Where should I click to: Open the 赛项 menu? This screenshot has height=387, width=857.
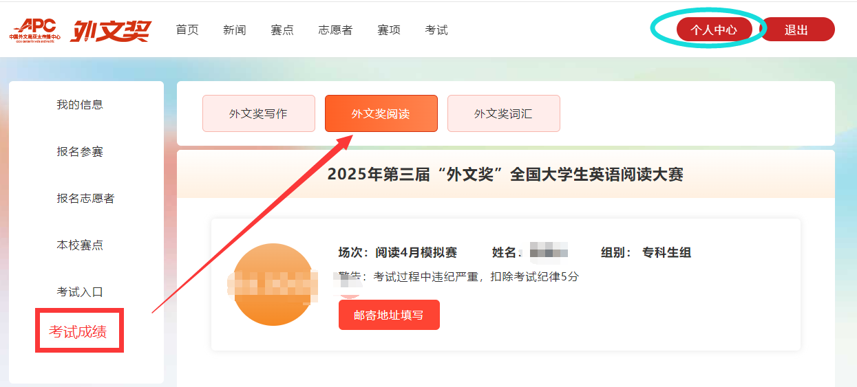click(389, 30)
